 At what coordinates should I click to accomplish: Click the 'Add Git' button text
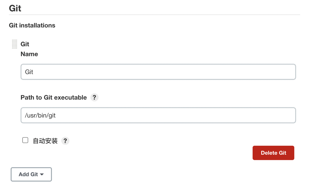(x=28, y=174)
